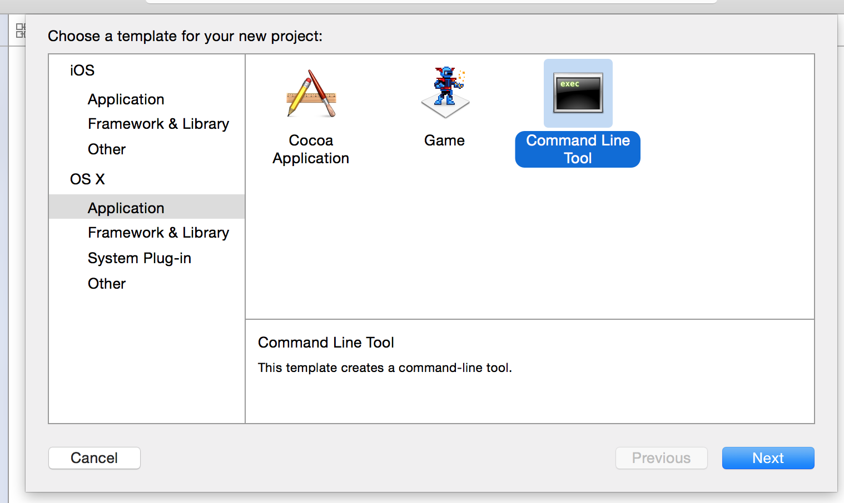Select Other under OS X section

coord(107,284)
